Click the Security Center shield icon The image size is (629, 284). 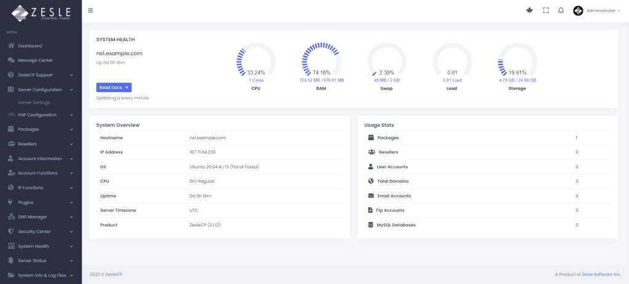pos(11,232)
